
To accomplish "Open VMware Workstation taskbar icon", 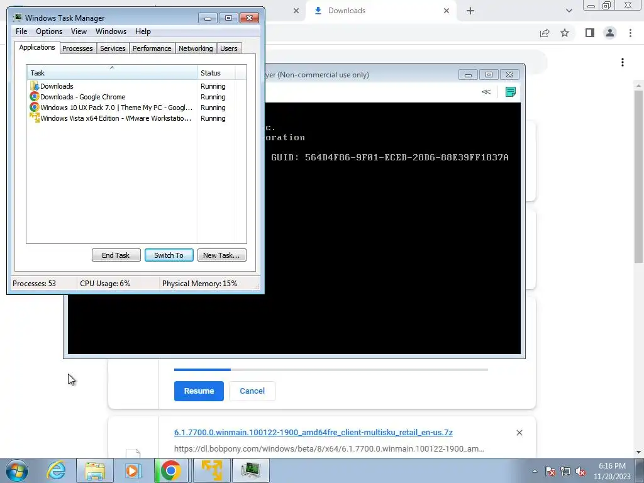I will 212,470.
